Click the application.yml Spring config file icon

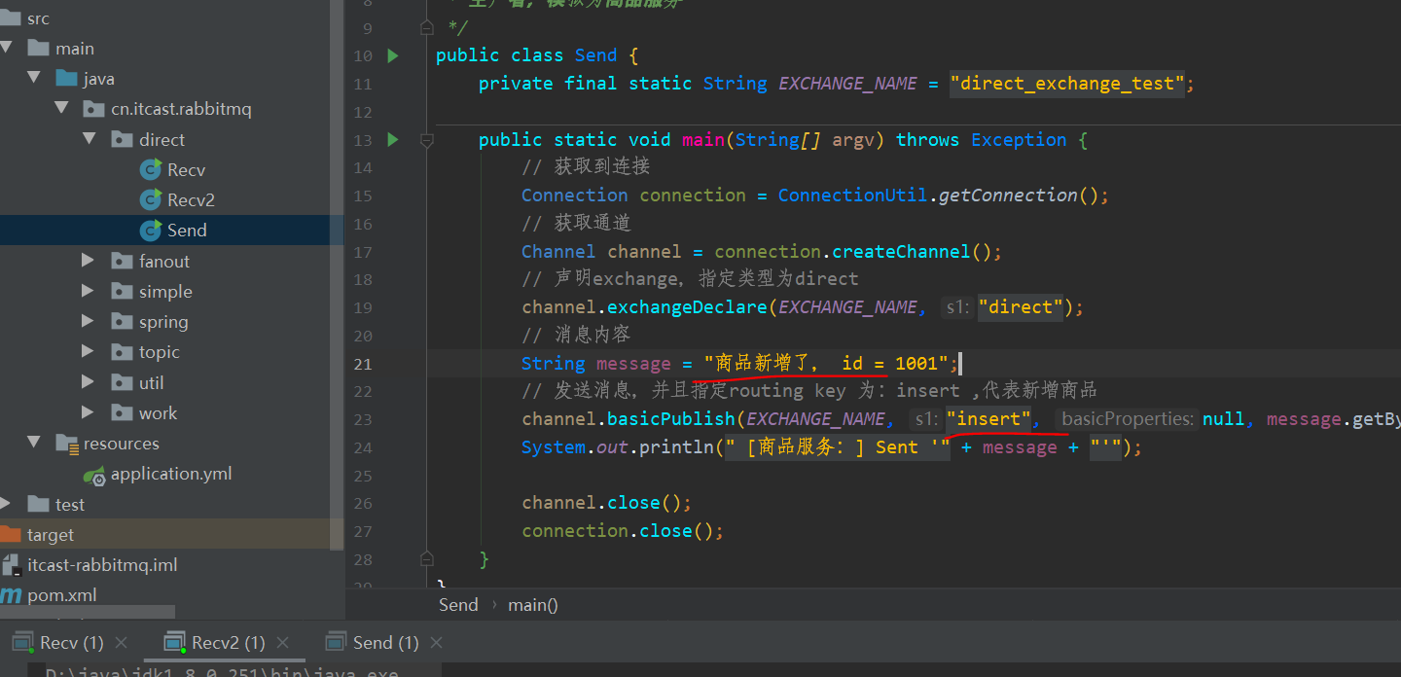[x=94, y=475]
